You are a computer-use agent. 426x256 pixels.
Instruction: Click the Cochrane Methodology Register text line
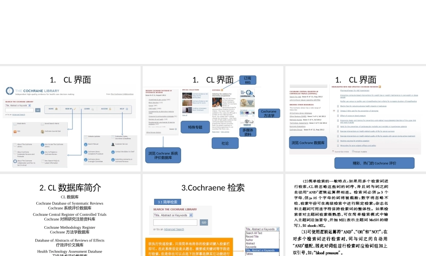69,227
